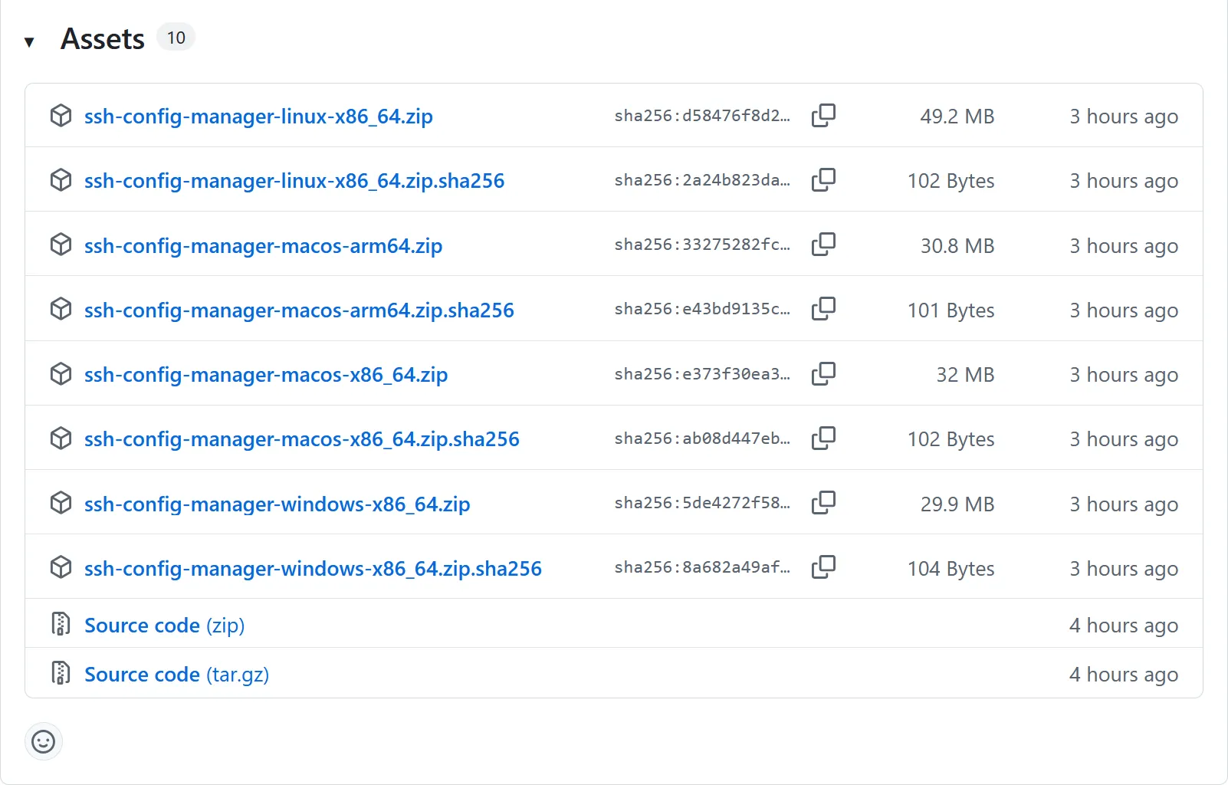Viewport: 1228px width, 785px height.
Task: Click 3 hours ago on linux-x86_64.zip row
Action: (x=1124, y=117)
